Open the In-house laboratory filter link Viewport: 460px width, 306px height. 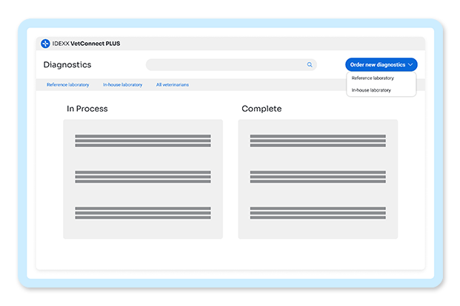click(122, 84)
